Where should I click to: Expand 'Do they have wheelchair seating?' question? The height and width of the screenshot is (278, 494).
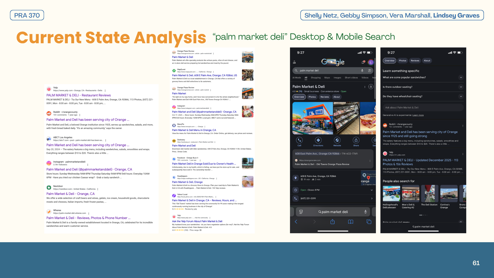tap(423, 97)
